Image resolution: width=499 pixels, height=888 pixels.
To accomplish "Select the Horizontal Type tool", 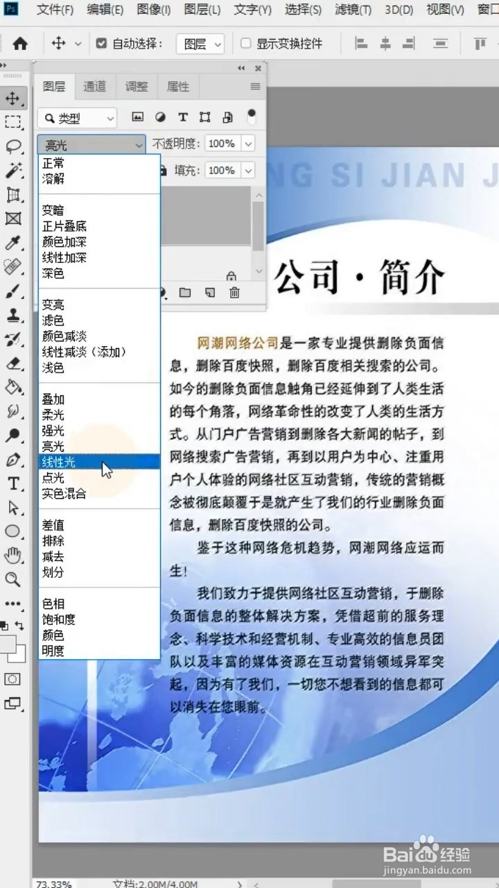I will click(12, 484).
